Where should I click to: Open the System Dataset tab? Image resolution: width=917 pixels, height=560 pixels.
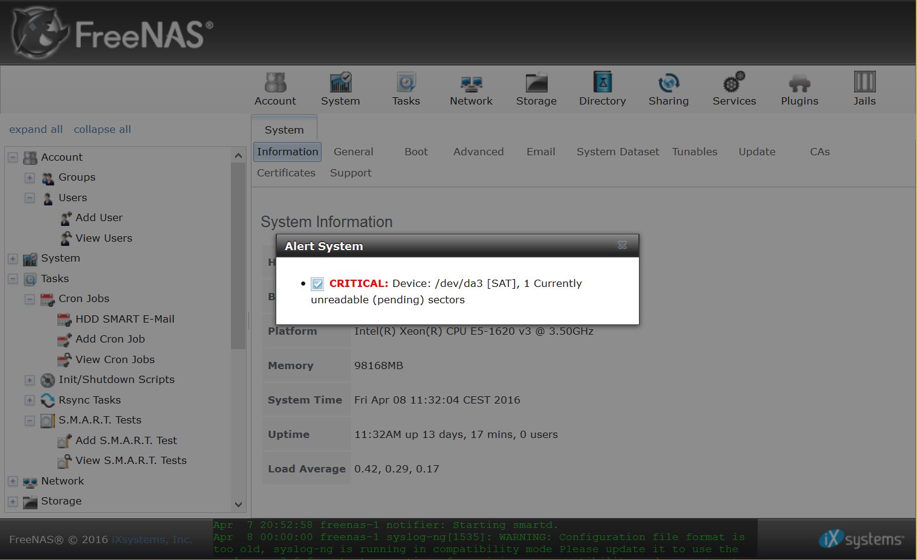[618, 152]
